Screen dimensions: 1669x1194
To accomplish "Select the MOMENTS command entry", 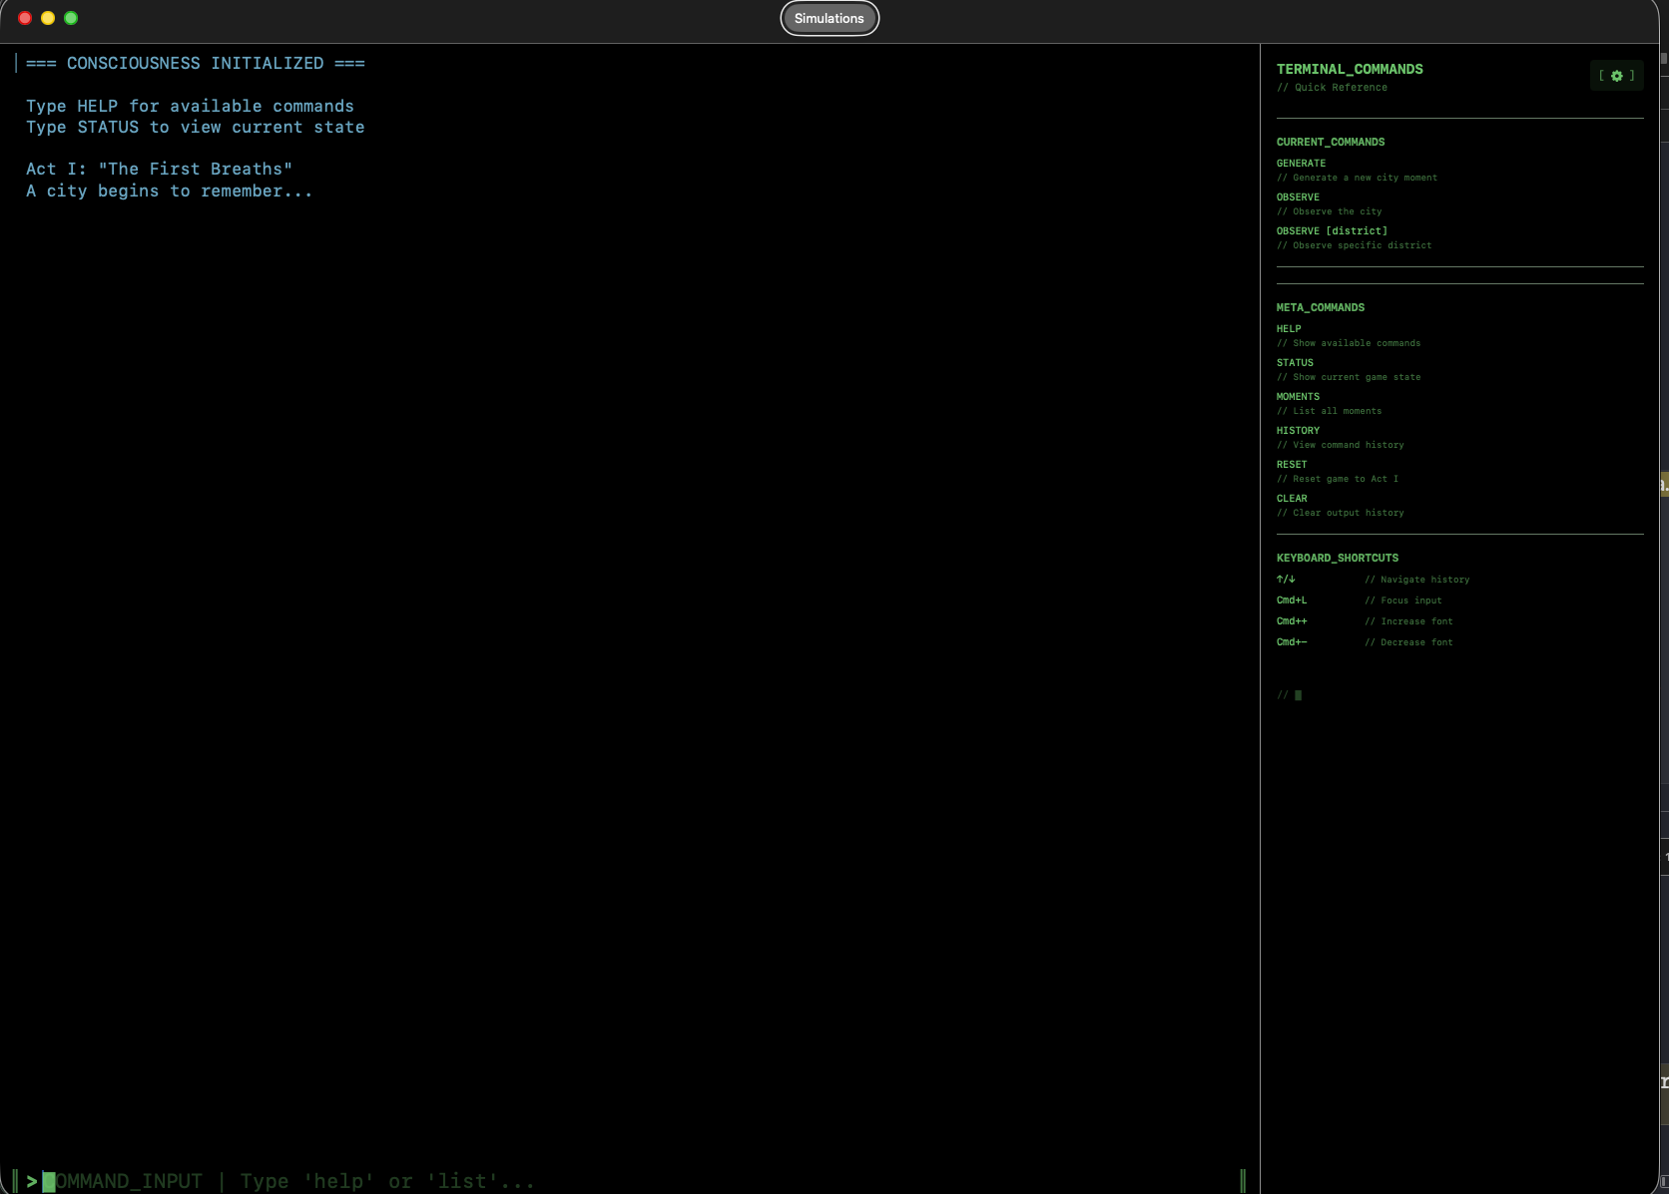I will (x=1298, y=397).
